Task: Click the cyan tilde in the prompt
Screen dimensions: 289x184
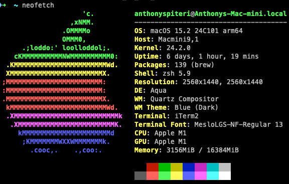Action: (16, 6)
